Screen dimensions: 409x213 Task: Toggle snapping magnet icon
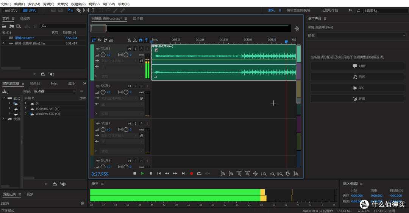pyautogui.click(x=140, y=40)
